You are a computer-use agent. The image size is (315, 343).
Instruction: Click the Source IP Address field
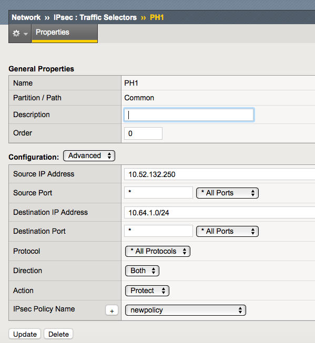tap(219, 174)
